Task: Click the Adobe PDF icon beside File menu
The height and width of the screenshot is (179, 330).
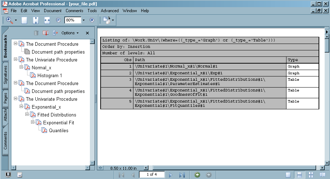Action: 5,11
